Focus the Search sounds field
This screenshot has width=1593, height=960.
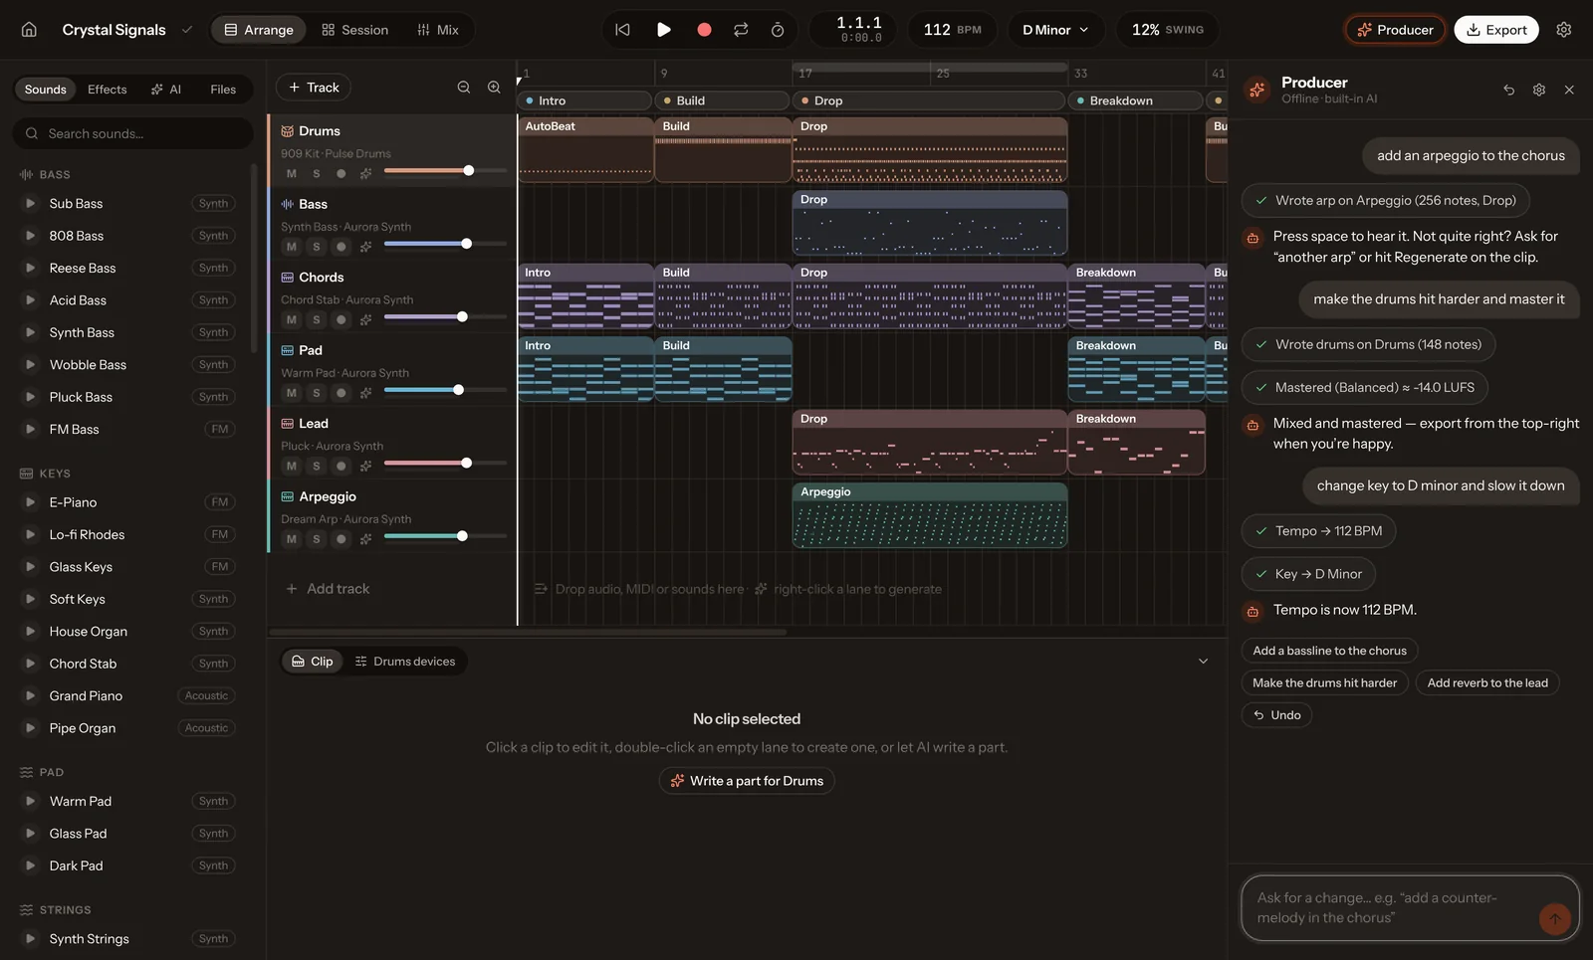133,133
